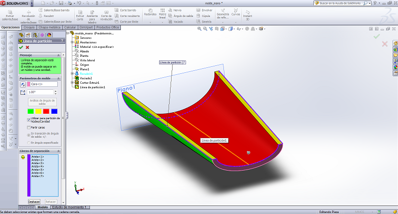Click the Print icon in title toolbar

pos(70,3)
